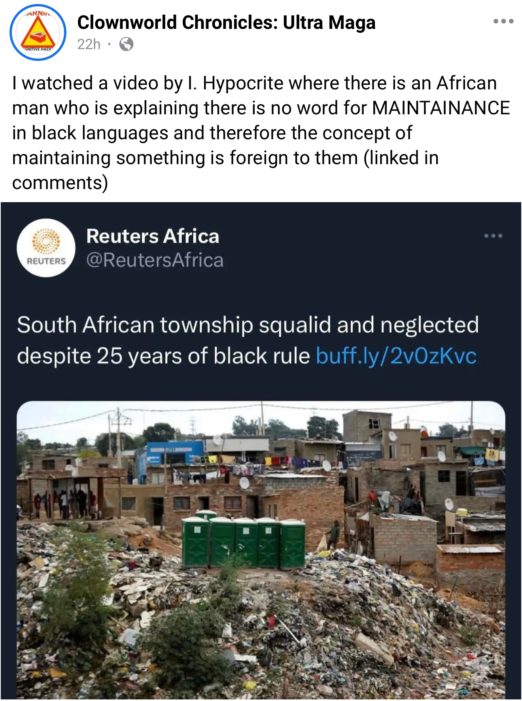Open the embedded tweet's three-dot menu
Image resolution: width=522 pixels, height=701 pixels.
493,236
